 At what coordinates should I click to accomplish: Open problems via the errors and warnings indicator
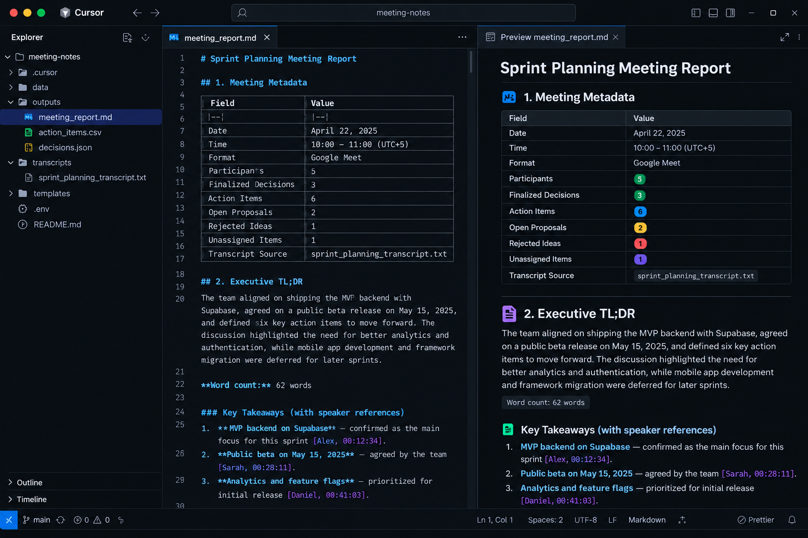click(x=92, y=520)
